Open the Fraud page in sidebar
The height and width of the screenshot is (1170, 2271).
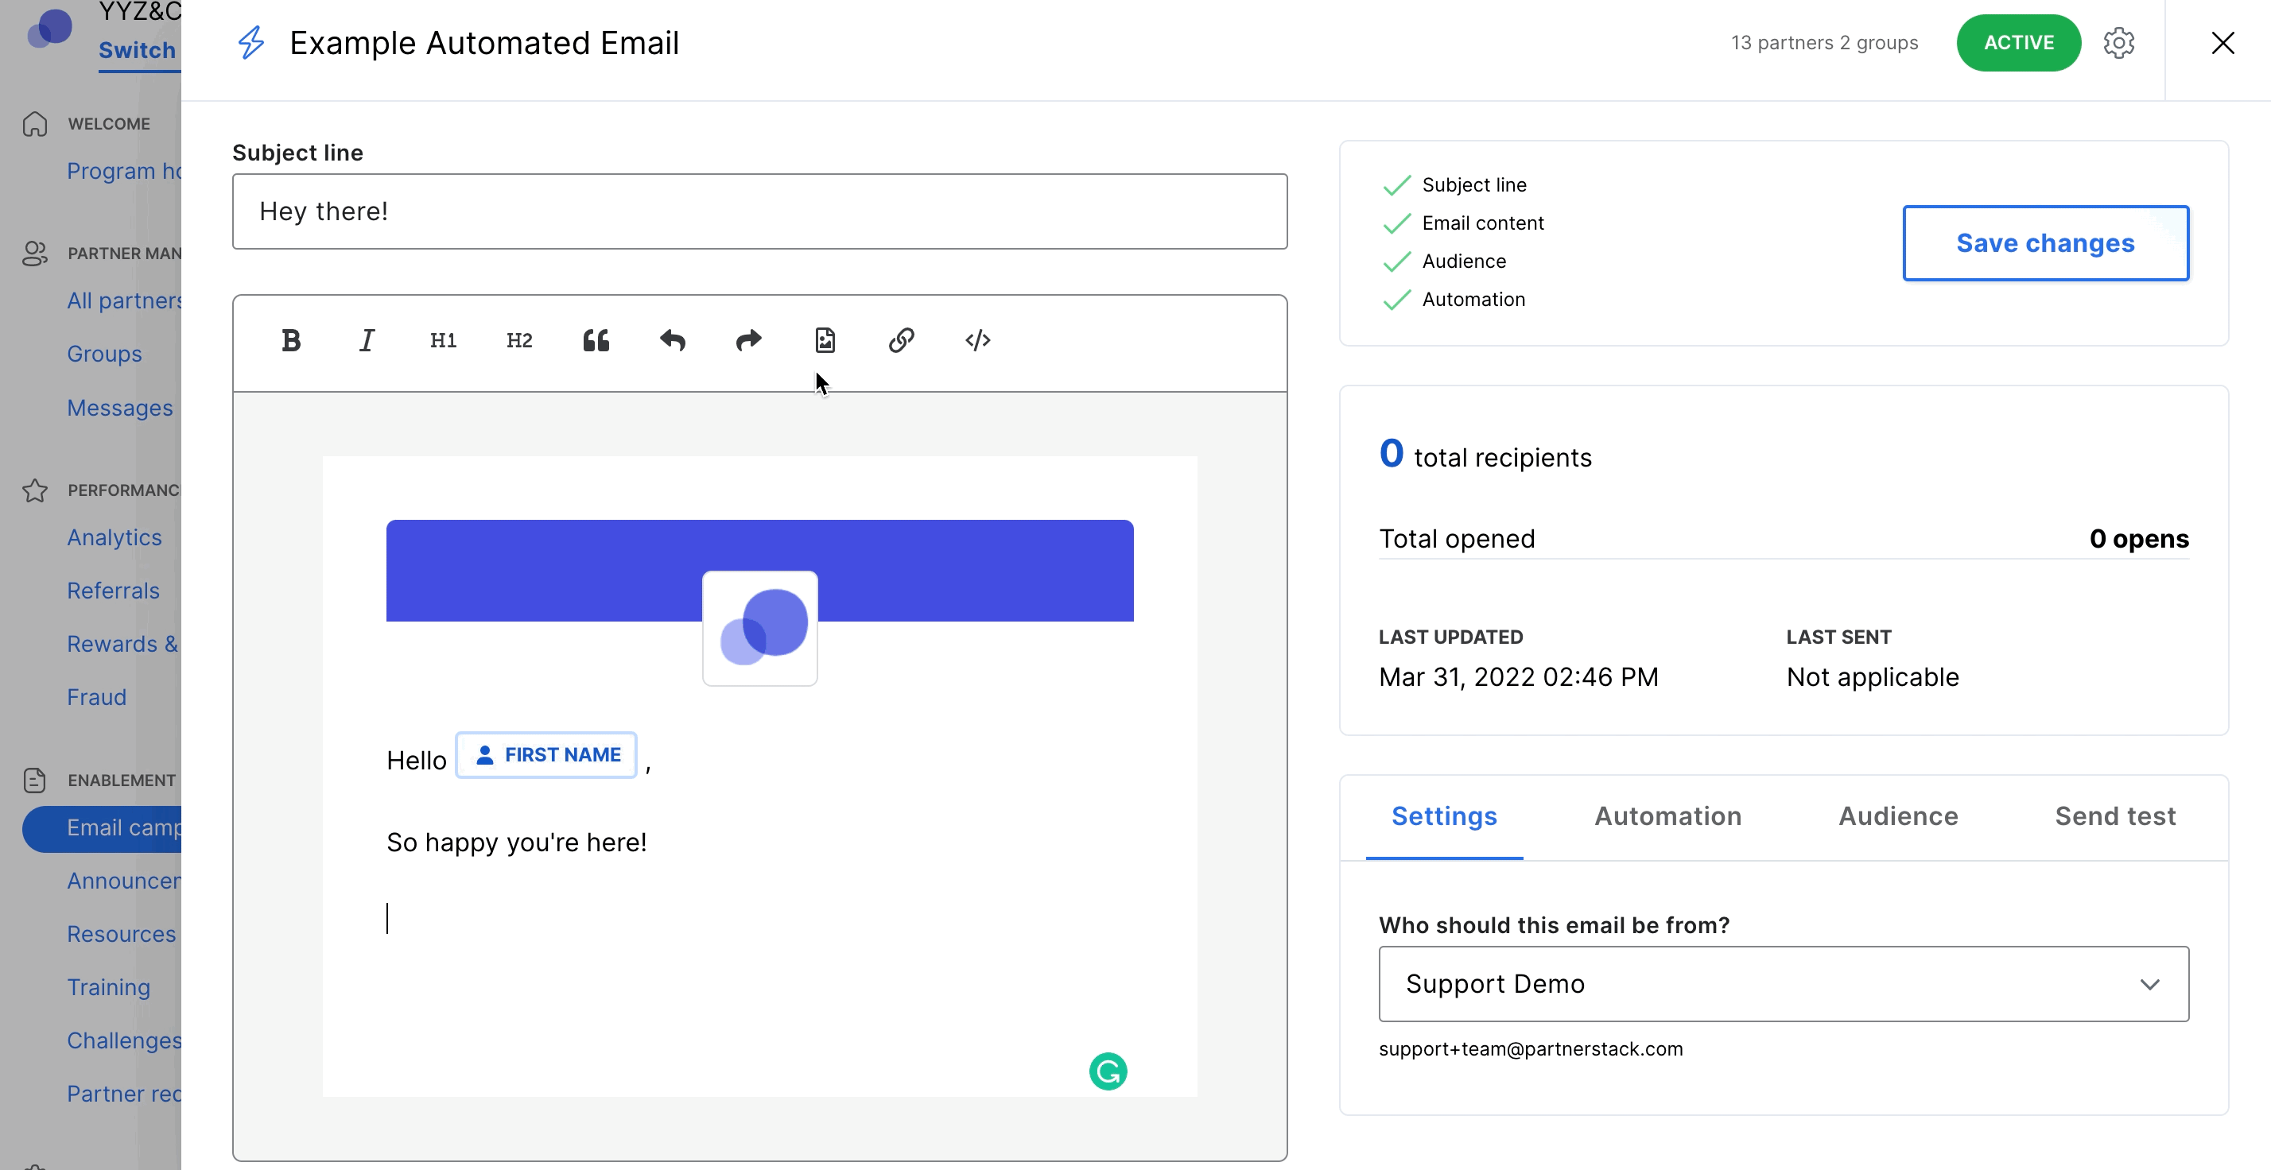(x=97, y=698)
